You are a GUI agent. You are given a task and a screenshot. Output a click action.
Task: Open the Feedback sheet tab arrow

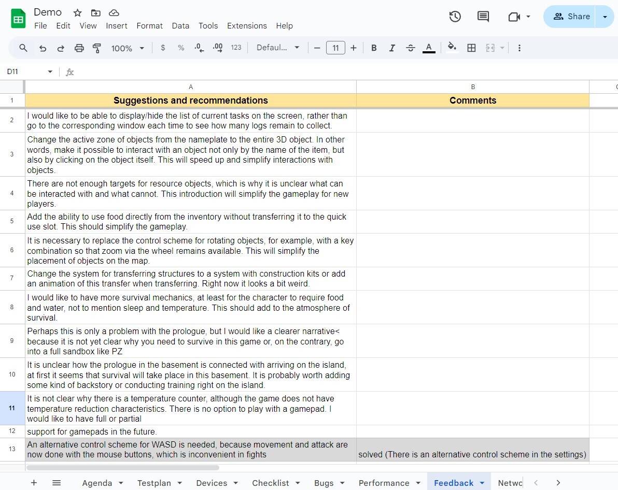pos(482,483)
